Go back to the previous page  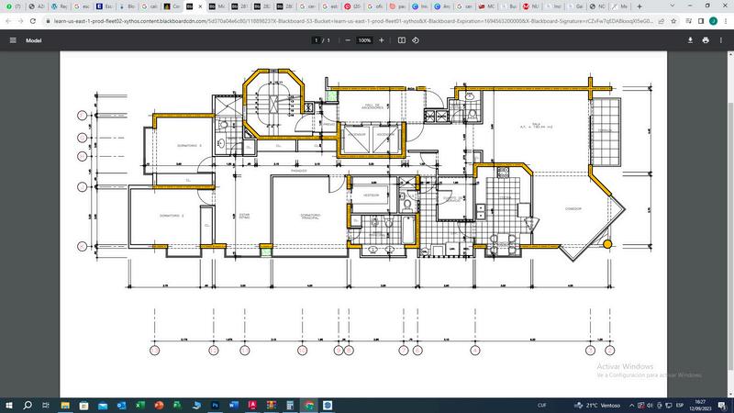(7, 19)
